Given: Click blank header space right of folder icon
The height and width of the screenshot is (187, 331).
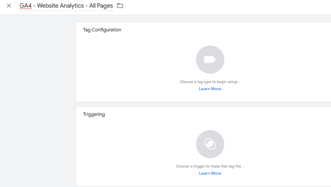Looking at the screenshot, I should [227, 6].
